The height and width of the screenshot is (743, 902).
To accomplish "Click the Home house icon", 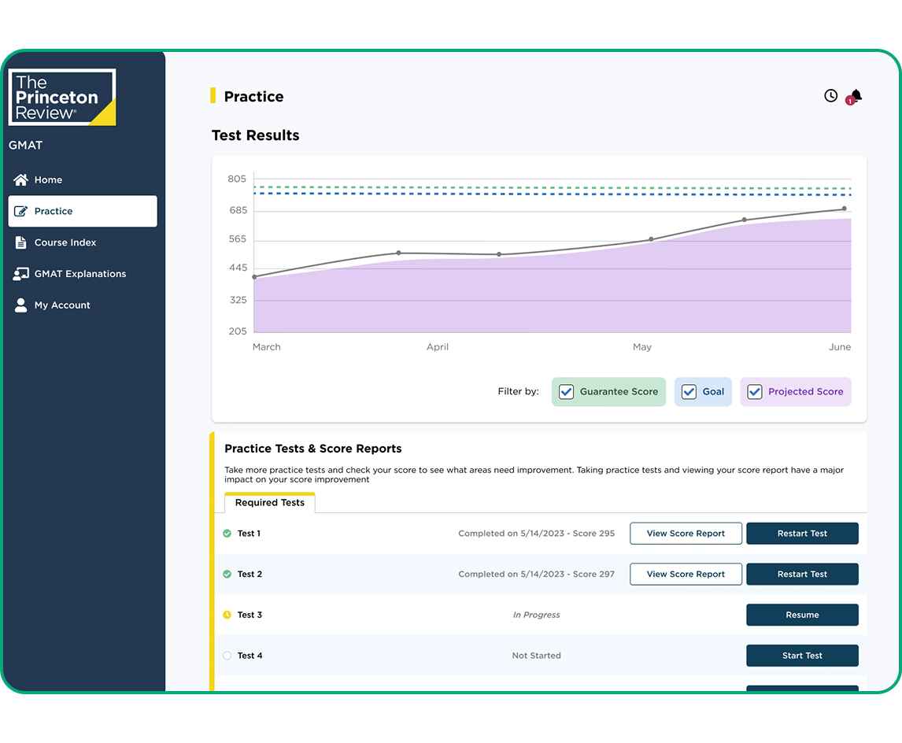I will click(21, 179).
